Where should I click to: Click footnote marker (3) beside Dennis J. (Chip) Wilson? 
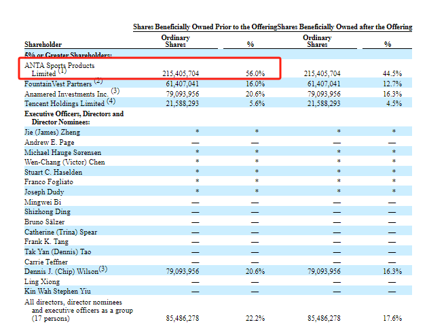(103, 269)
